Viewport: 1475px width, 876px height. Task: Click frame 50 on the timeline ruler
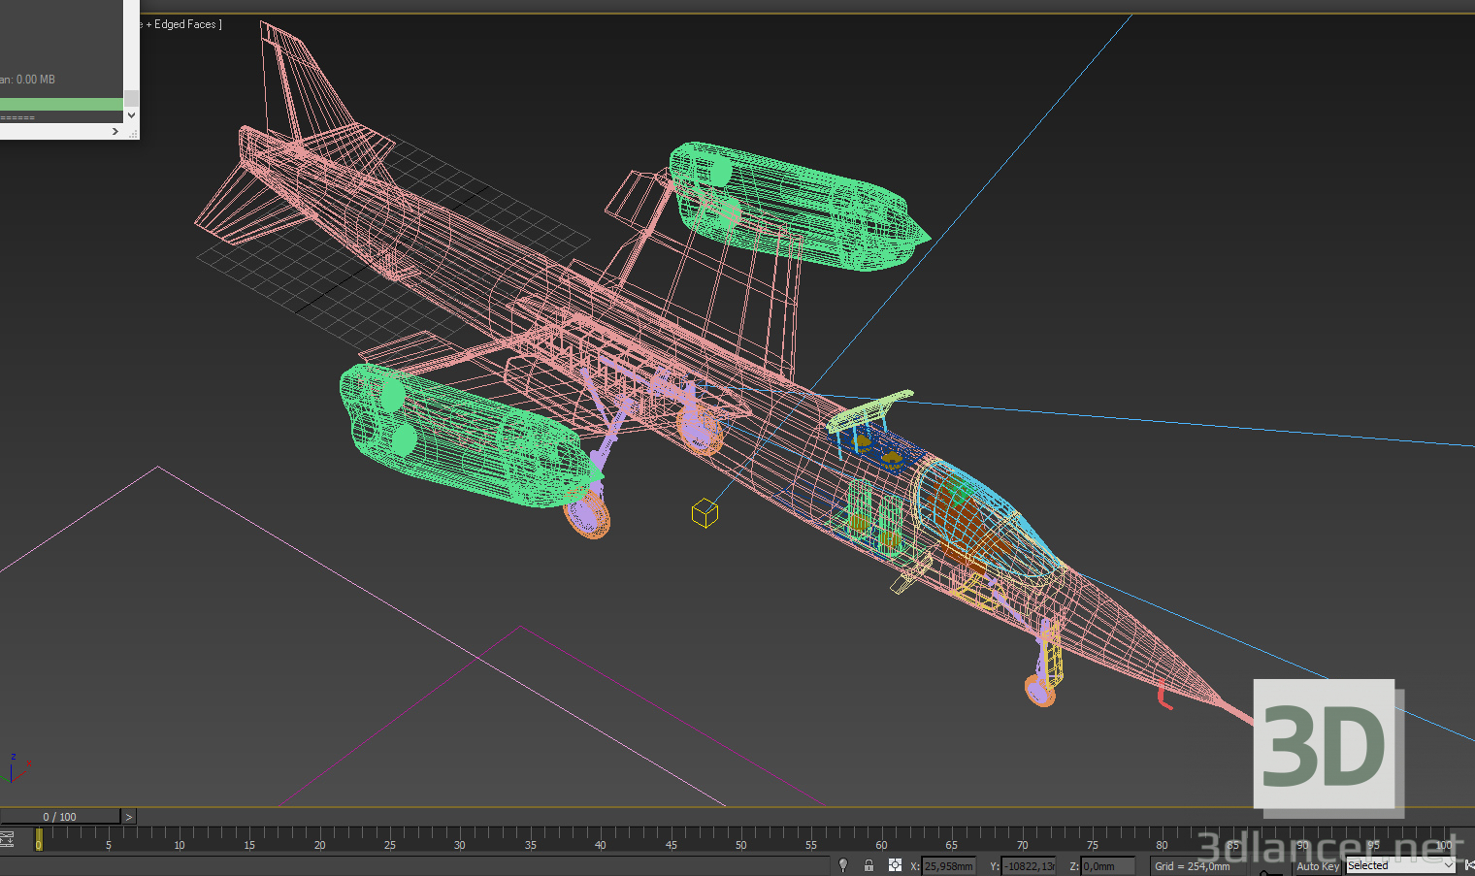pos(740,845)
